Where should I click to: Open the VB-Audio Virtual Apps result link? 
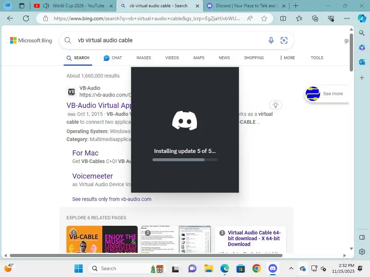pos(99,105)
